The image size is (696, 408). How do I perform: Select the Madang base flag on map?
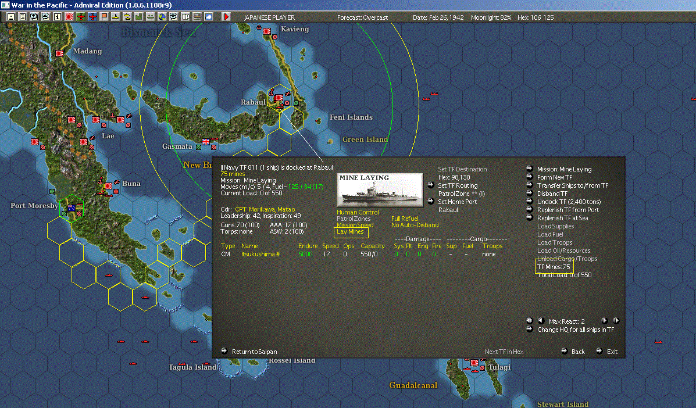coord(59,53)
